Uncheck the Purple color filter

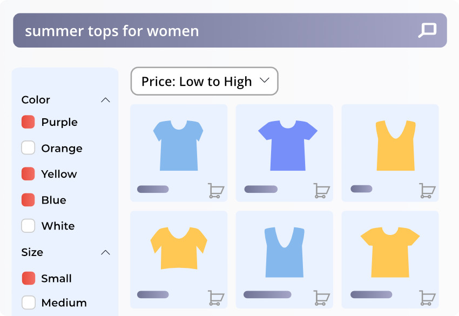click(28, 122)
